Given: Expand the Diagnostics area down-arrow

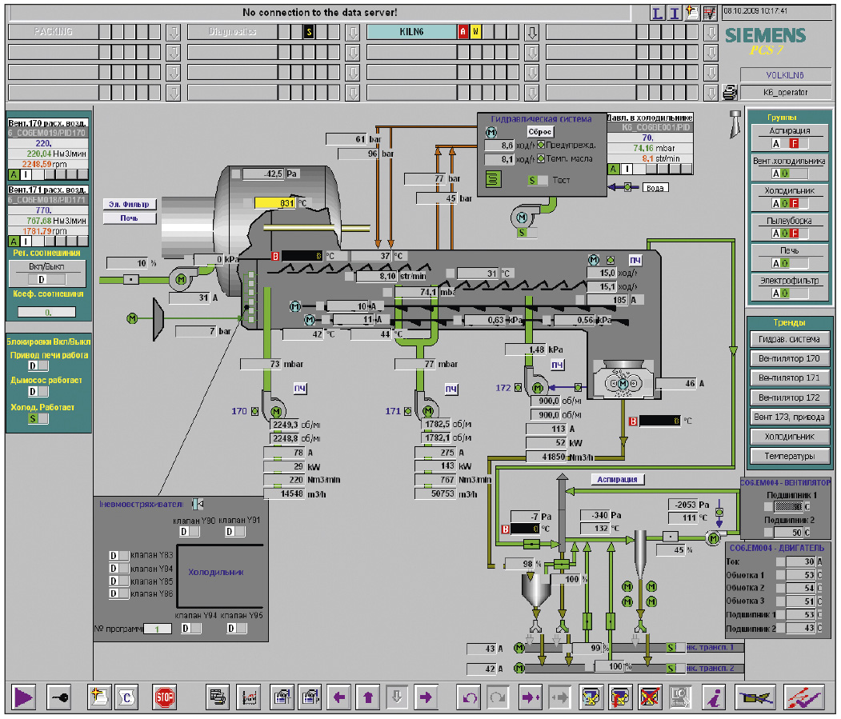Looking at the screenshot, I should (352, 32).
